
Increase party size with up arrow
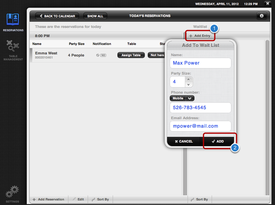(x=188, y=79)
